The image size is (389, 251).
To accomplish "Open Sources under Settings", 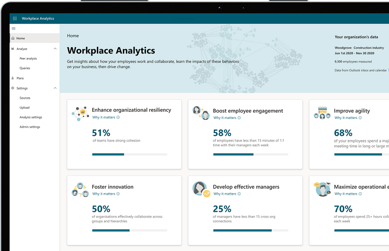I will click(x=25, y=98).
